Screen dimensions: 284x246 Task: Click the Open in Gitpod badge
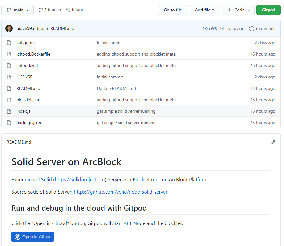tap(33, 237)
